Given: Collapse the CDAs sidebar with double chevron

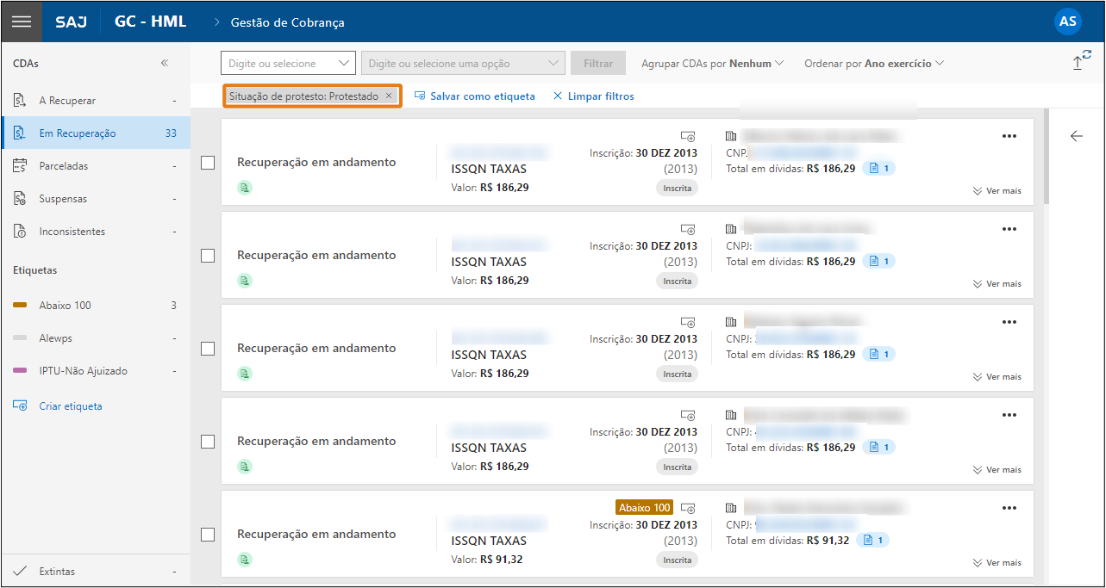Looking at the screenshot, I should [x=165, y=63].
